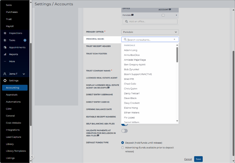The width and height of the screenshot is (235, 163).
Task: Click the help icon next to Parkdale office
Action: (132, 15)
